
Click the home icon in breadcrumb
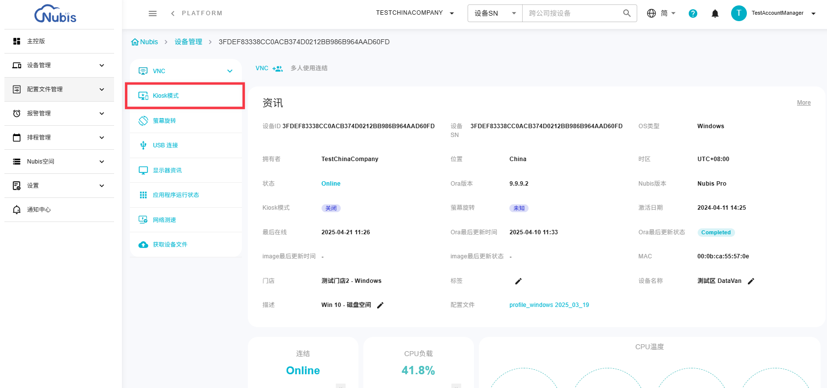(x=135, y=42)
